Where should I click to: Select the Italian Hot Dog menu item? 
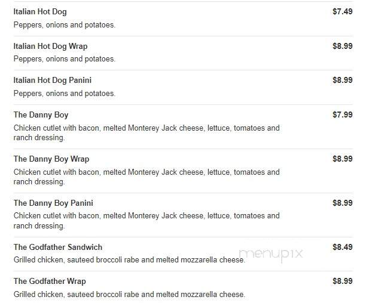pyautogui.click(x=40, y=12)
